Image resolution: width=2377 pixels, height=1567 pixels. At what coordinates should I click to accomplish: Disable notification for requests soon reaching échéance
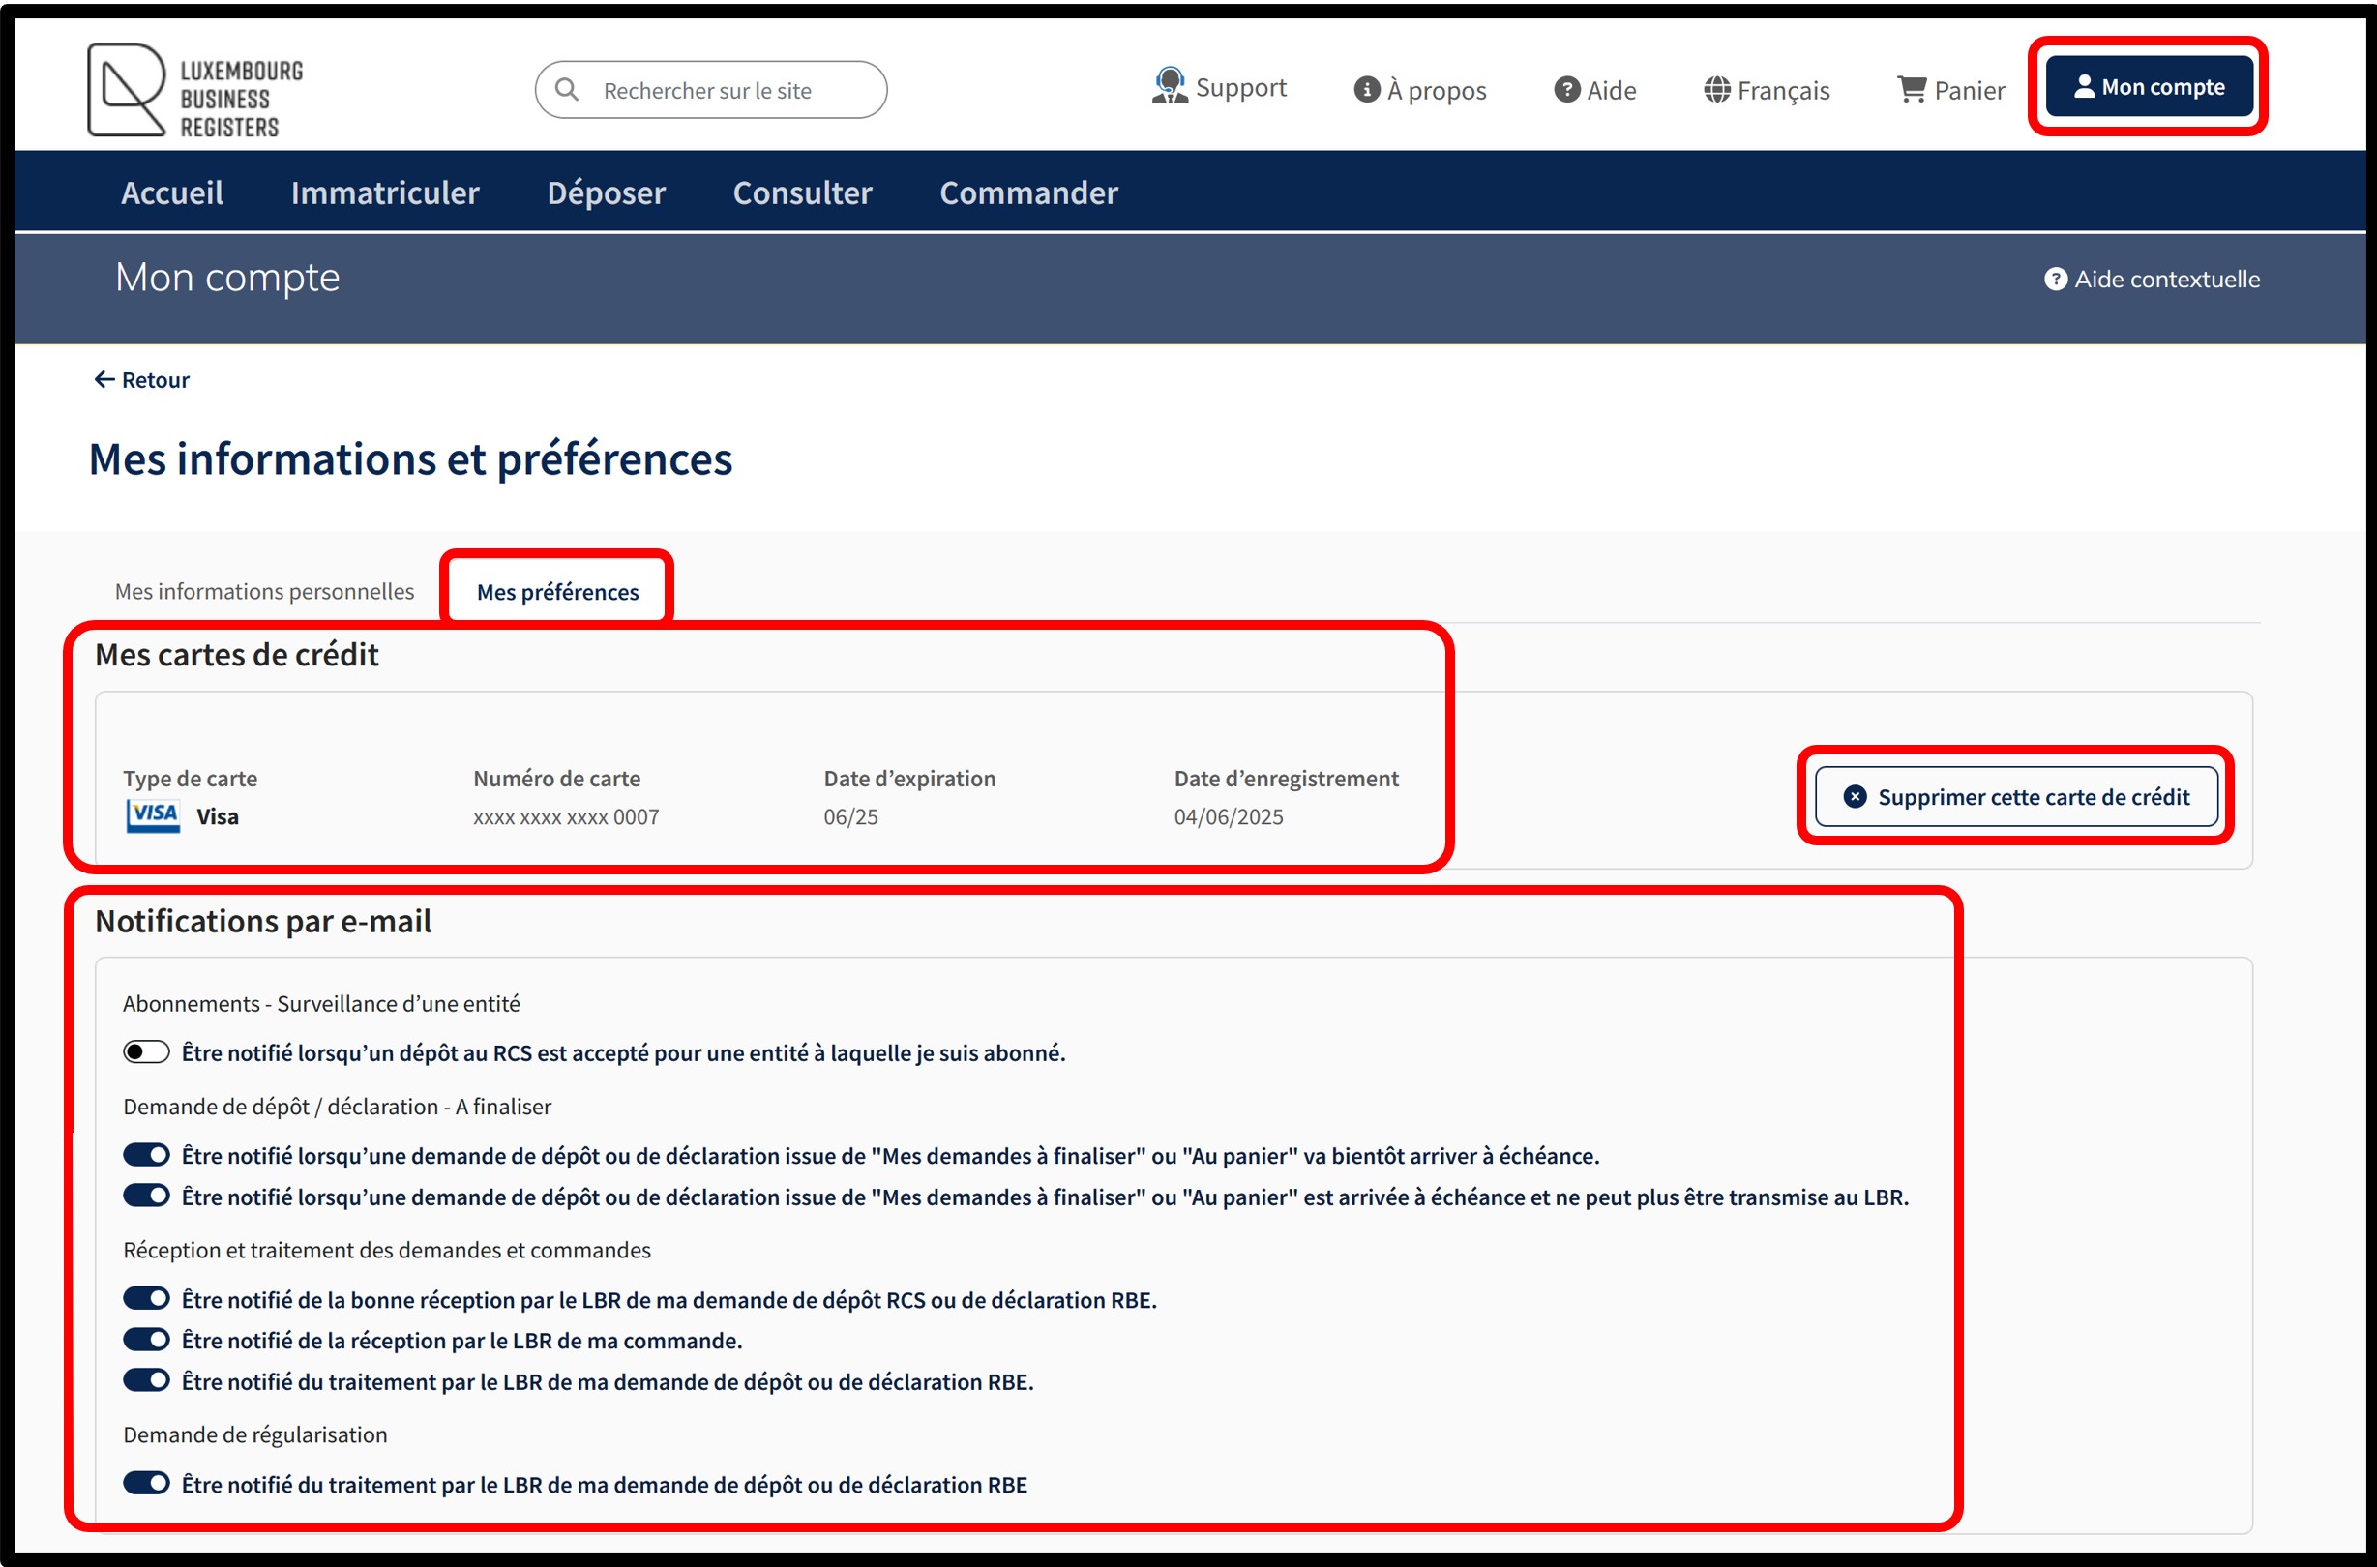[146, 1154]
